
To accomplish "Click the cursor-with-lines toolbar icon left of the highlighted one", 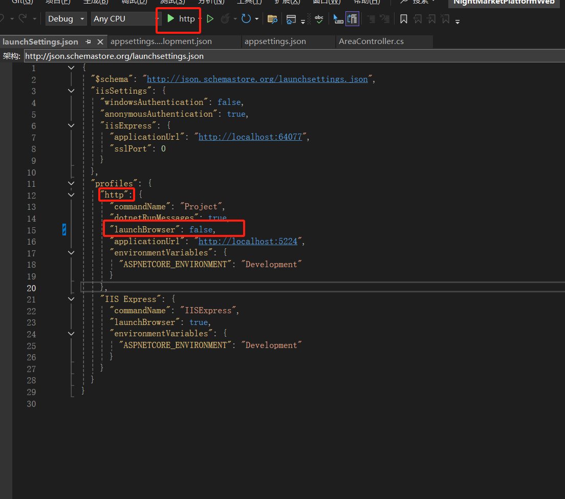I will (x=338, y=19).
